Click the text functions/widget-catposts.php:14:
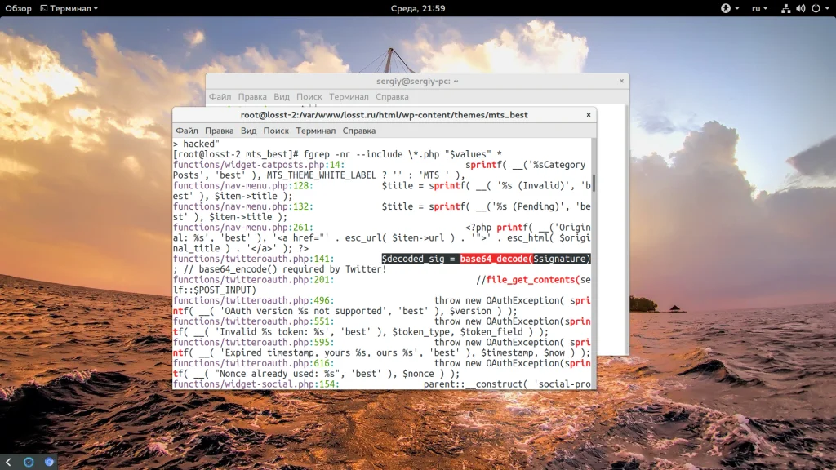This screenshot has height=470, width=836. pos(259,165)
